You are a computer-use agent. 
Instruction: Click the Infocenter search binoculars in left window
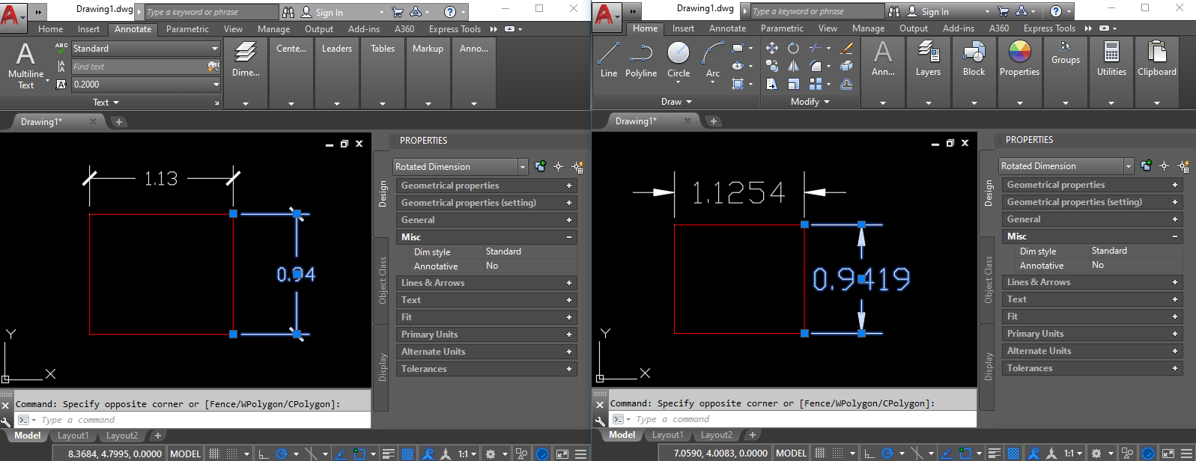(288, 12)
